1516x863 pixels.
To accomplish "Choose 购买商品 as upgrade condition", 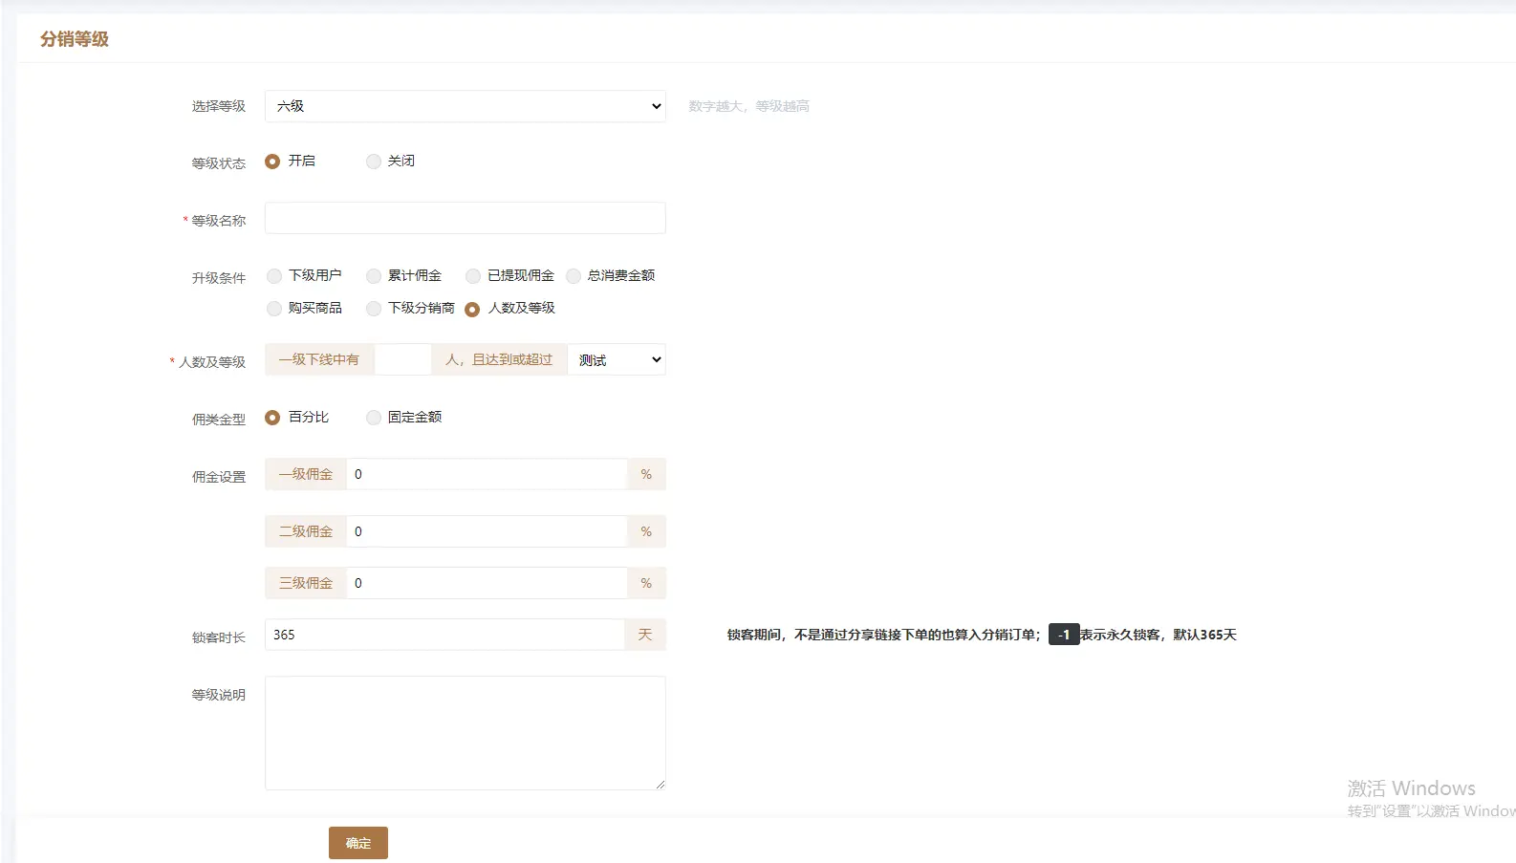I will tap(274, 309).
